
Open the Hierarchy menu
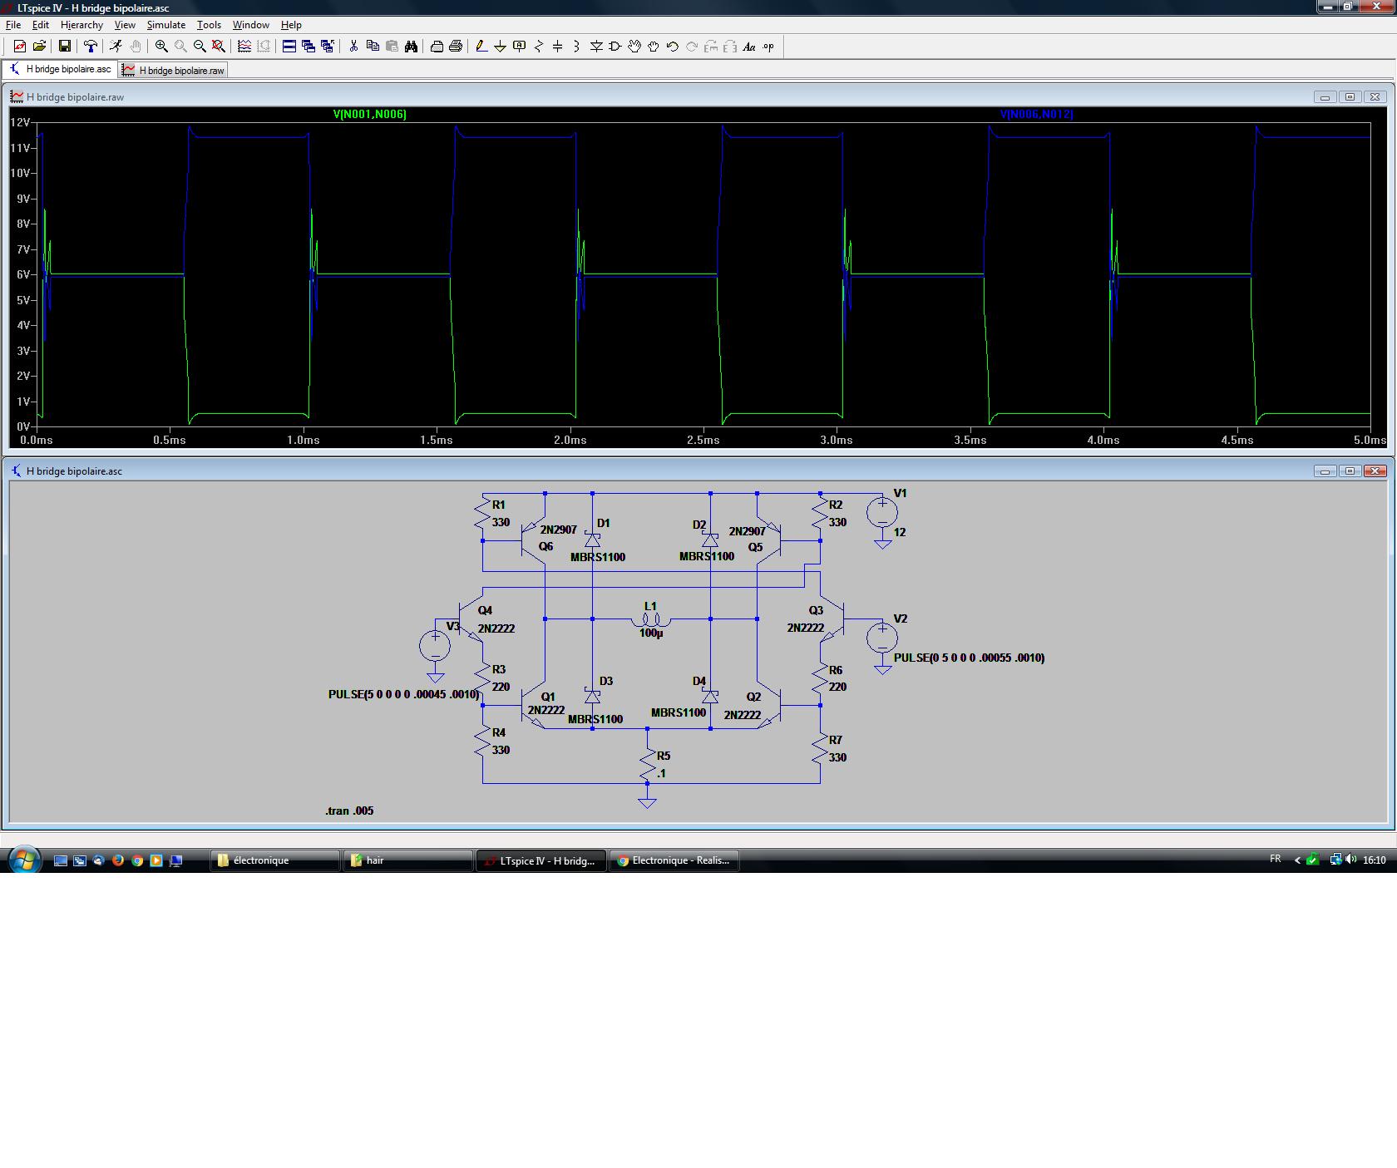point(81,25)
